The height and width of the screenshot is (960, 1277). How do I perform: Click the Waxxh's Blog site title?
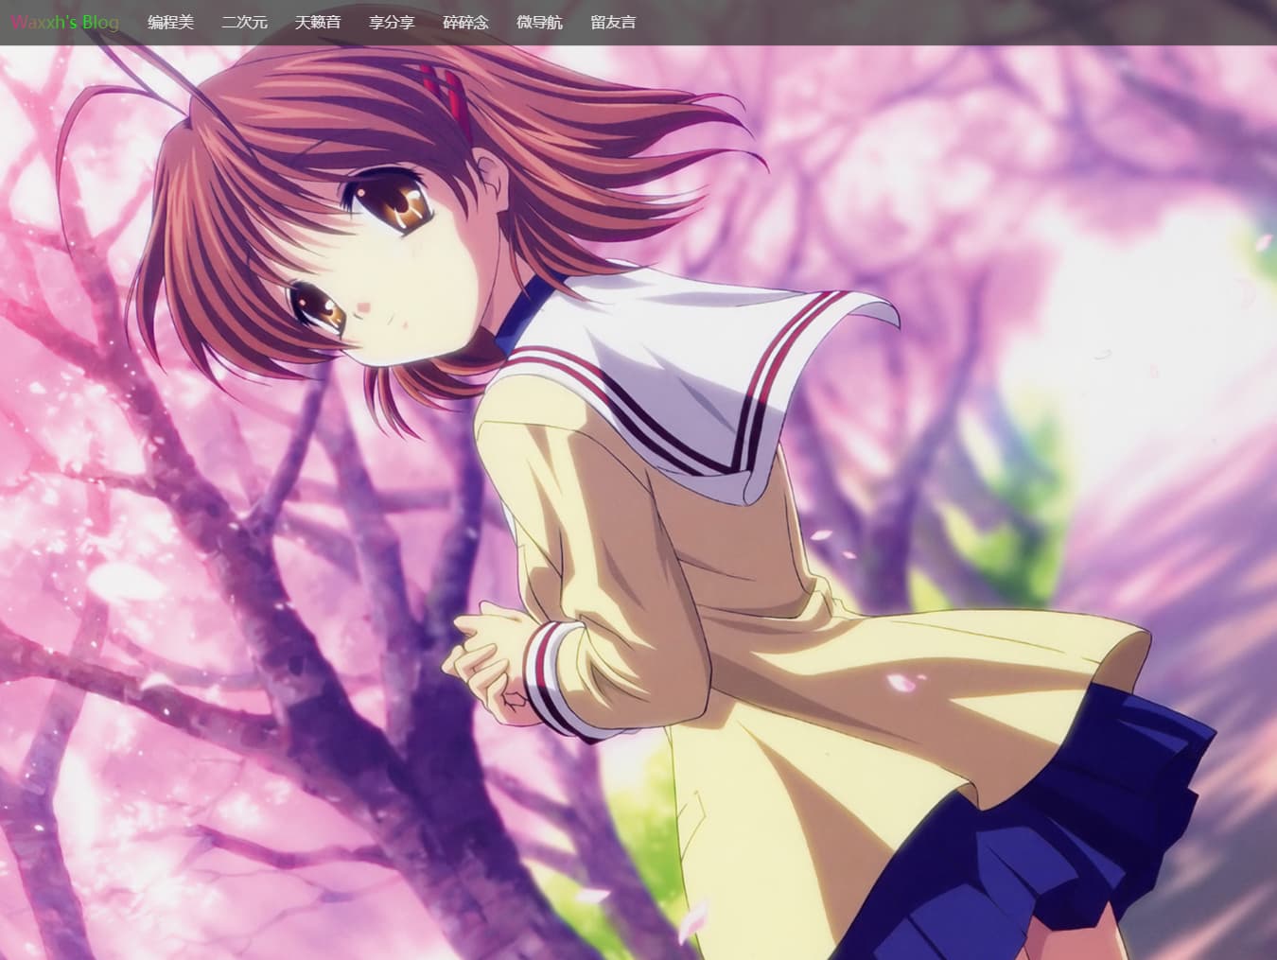coord(64,22)
